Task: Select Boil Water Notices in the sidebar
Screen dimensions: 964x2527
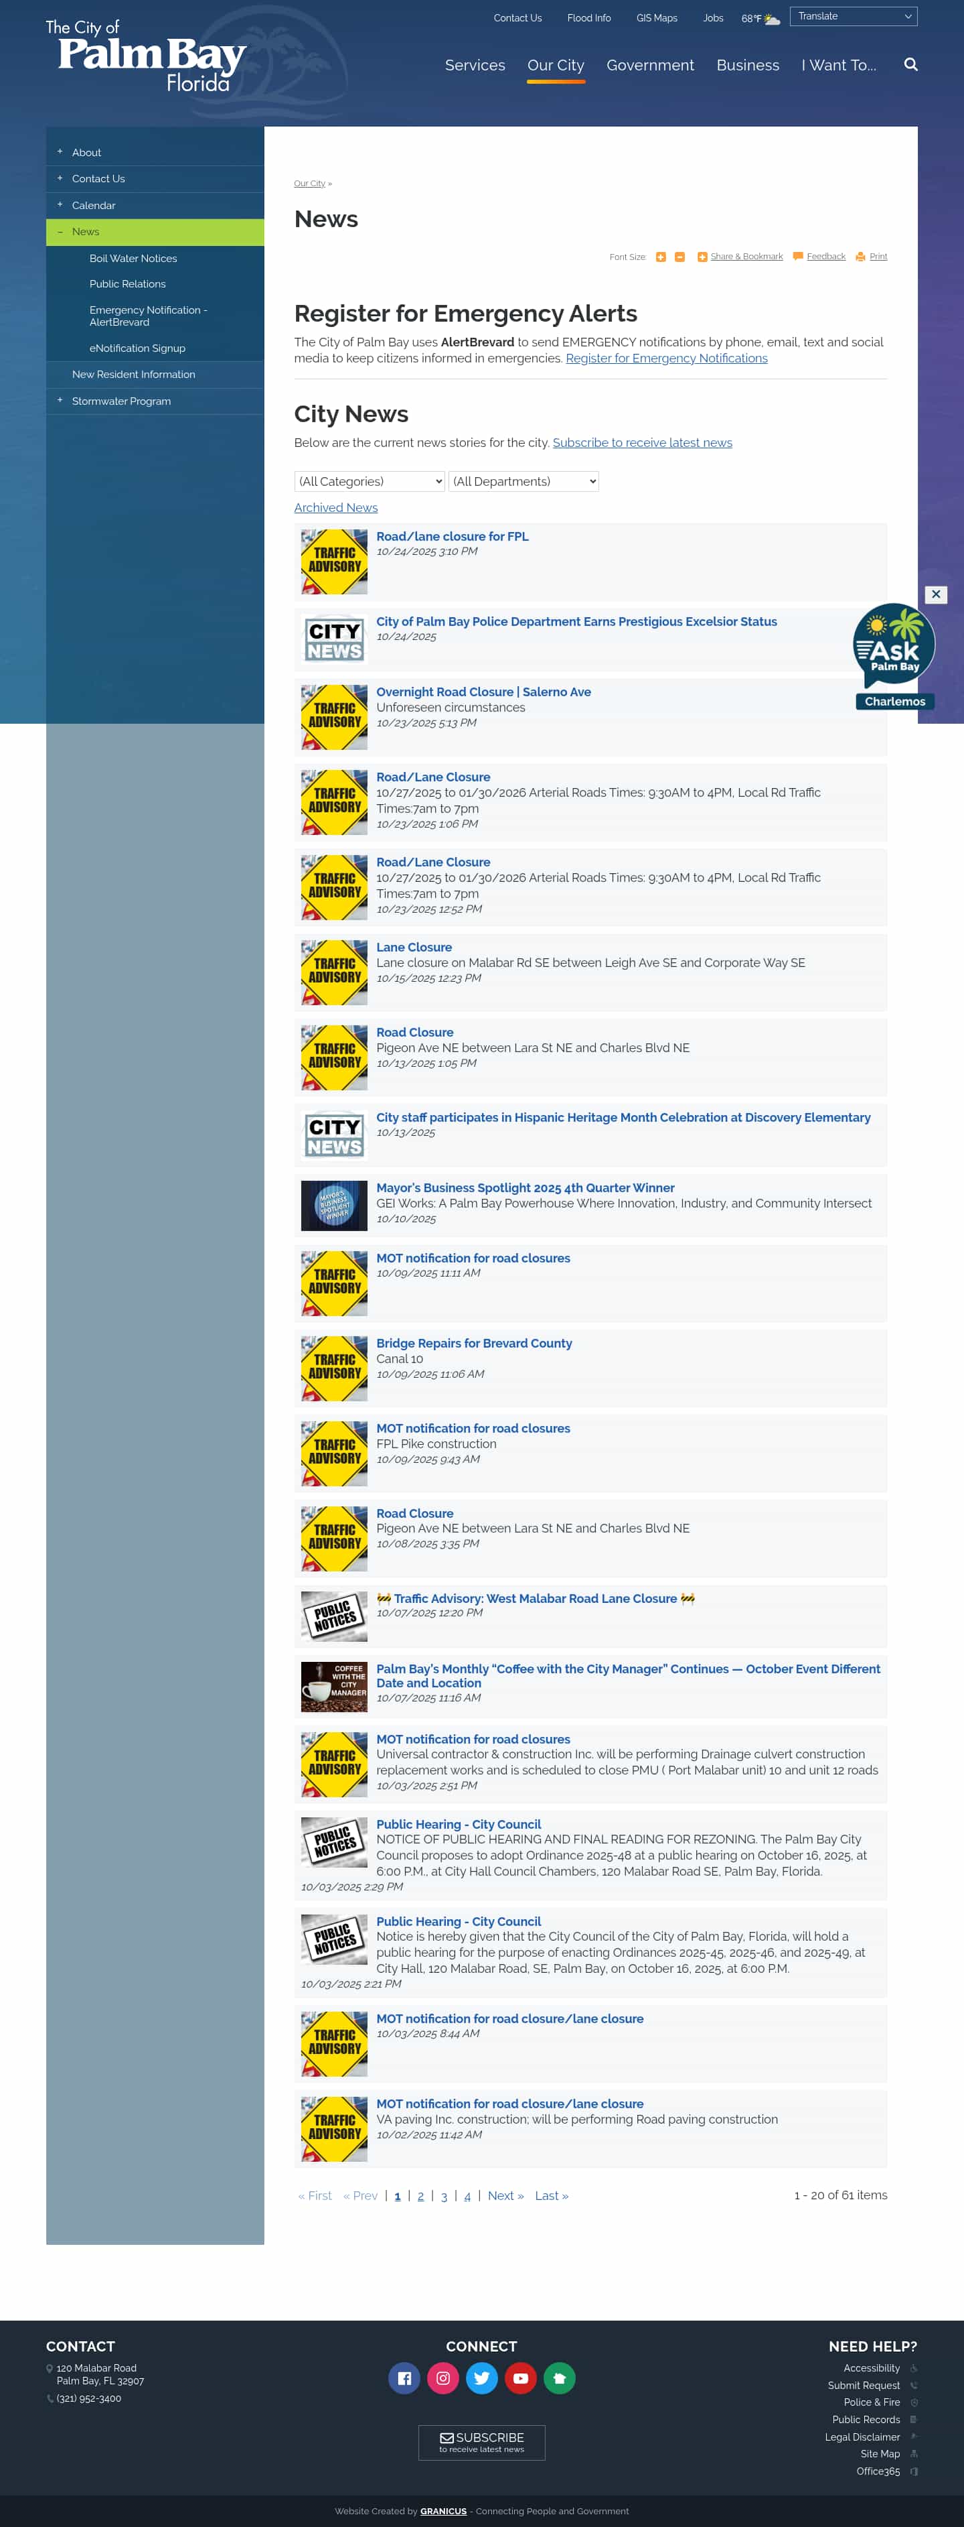Action: pyautogui.click(x=133, y=258)
